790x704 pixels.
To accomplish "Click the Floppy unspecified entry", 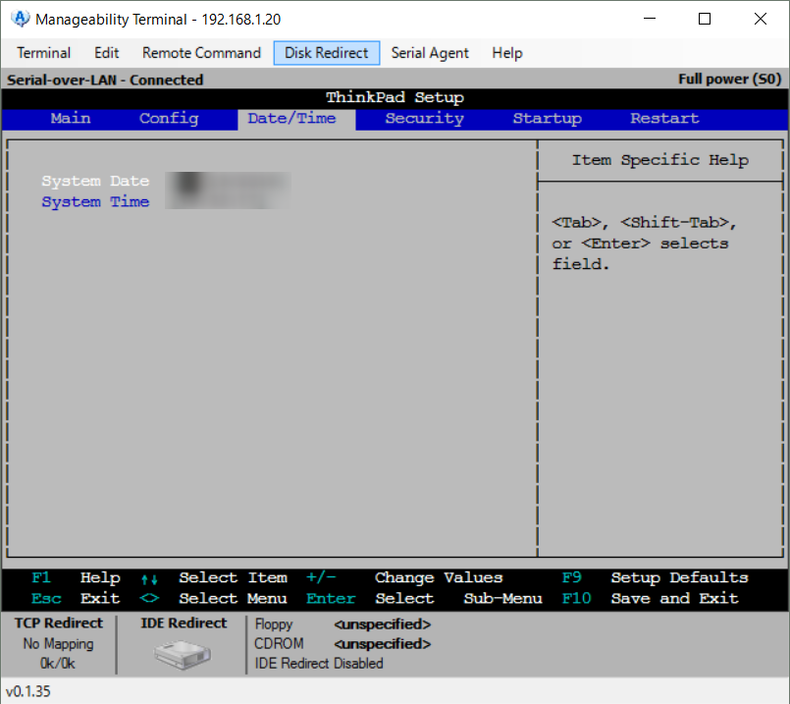I will (382, 624).
